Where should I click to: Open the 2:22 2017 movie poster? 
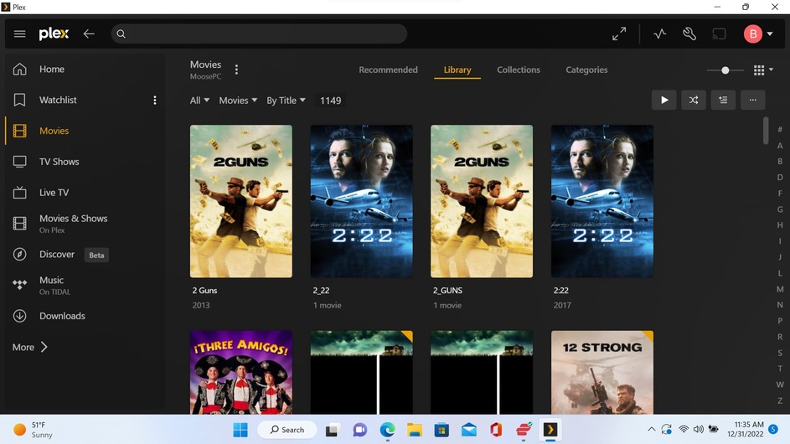pyautogui.click(x=602, y=201)
